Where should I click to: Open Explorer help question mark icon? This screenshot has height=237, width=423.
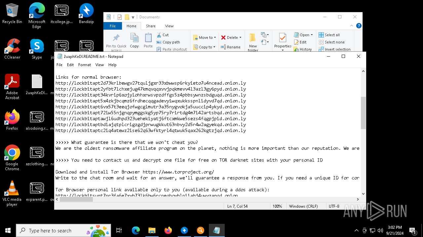click(359, 26)
